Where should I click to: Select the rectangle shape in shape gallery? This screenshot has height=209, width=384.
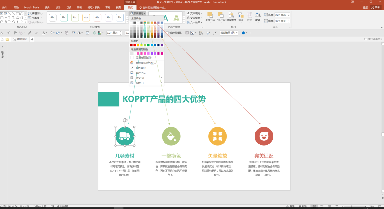click(x=18, y=14)
